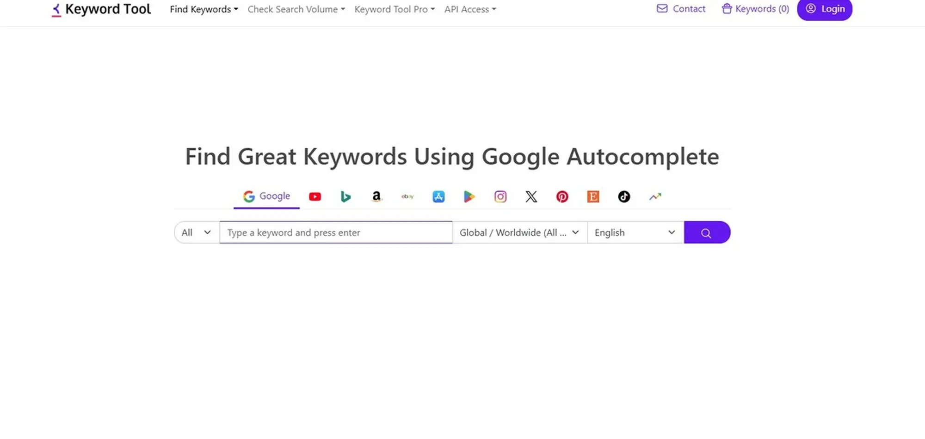
Task: Open the English language dropdown
Action: [x=635, y=232]
